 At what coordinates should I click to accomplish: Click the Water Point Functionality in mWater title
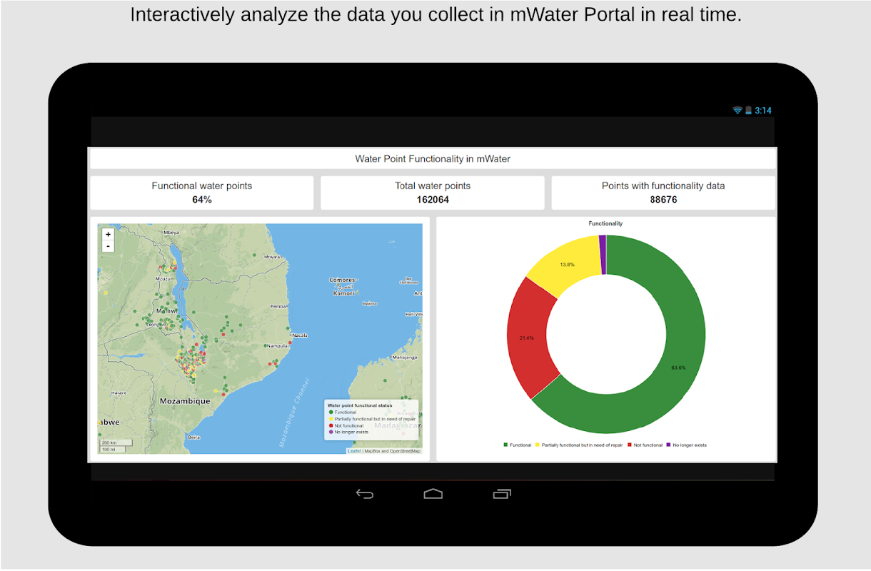pos(433,158)
